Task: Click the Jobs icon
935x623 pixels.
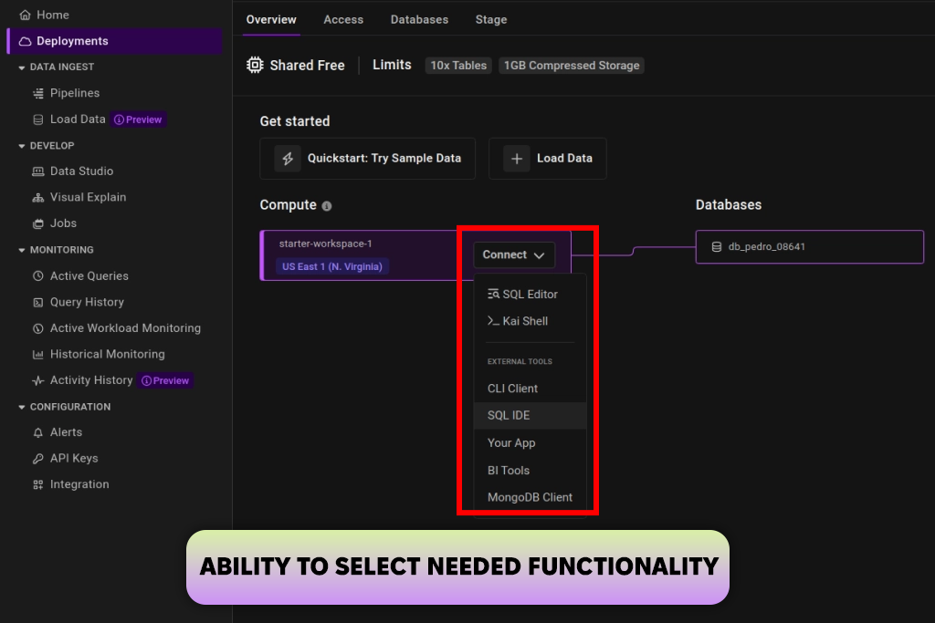Action: coord(38,223)
